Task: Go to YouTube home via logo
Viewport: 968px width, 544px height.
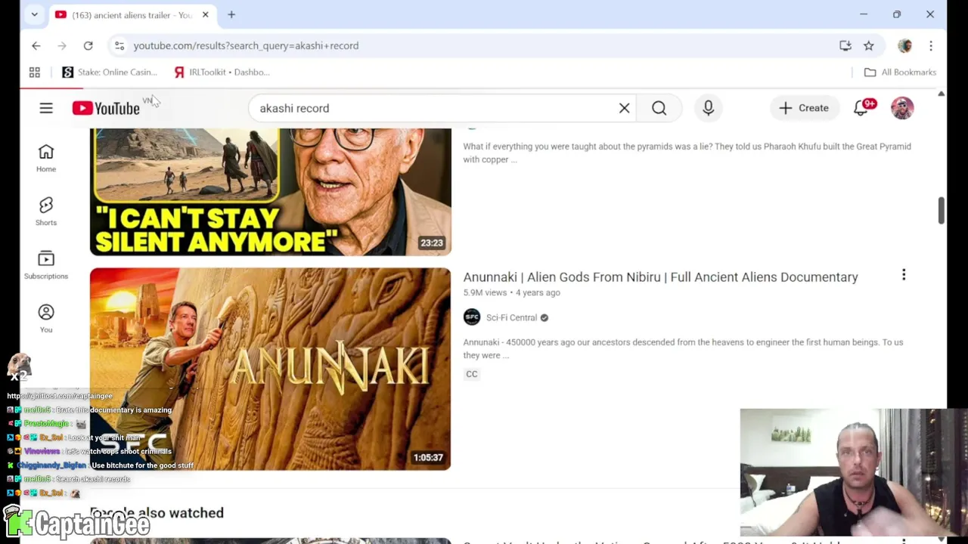Action: [106, 108]
